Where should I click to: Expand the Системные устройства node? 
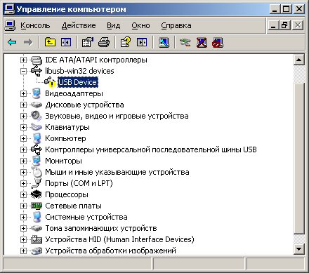23,217
